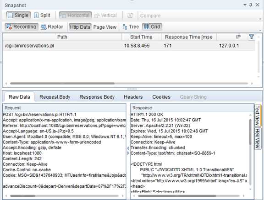Switch to Page View

click(104, 27)
